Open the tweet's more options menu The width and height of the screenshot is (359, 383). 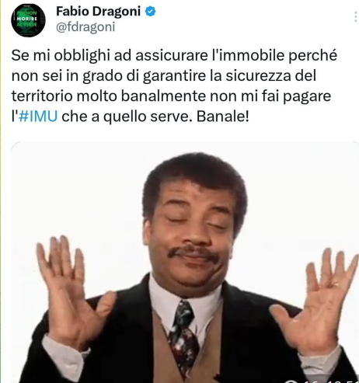(355, 17)
